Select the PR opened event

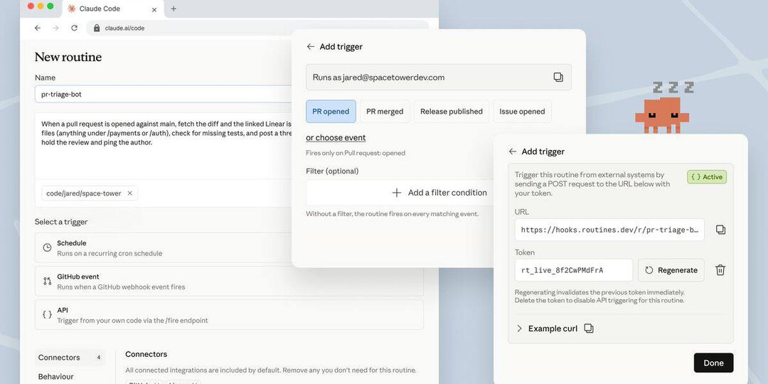coord(331,112)
